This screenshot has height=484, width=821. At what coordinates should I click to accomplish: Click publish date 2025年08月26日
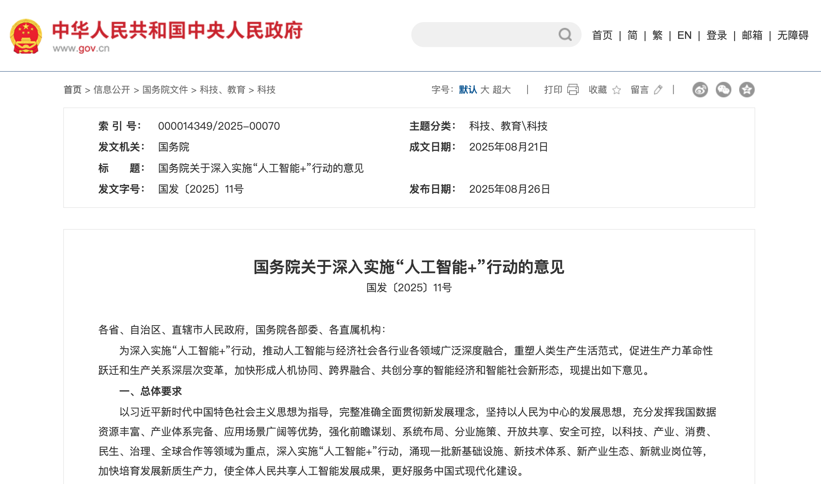(x=510, y=189)
